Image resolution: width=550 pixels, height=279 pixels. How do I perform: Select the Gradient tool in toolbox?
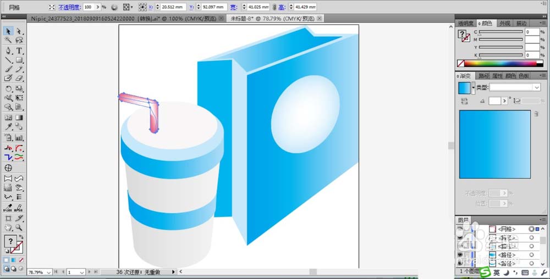19,118
